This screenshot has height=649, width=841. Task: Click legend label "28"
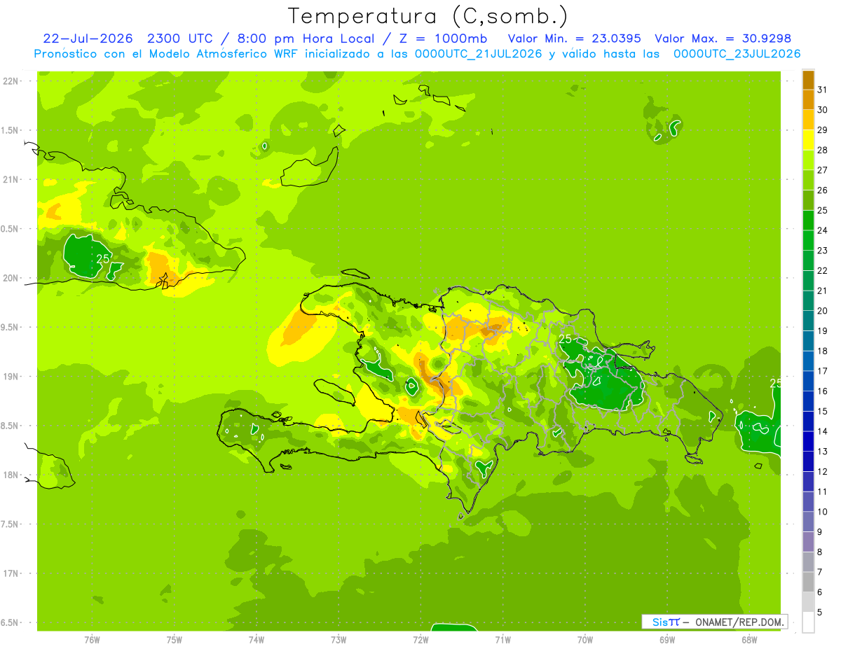pyautogui.click(x=822, y=150)
